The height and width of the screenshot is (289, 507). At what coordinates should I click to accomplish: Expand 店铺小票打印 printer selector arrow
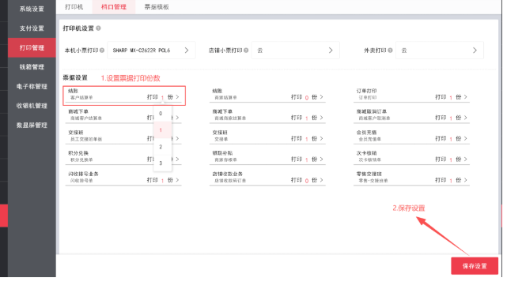331,51
